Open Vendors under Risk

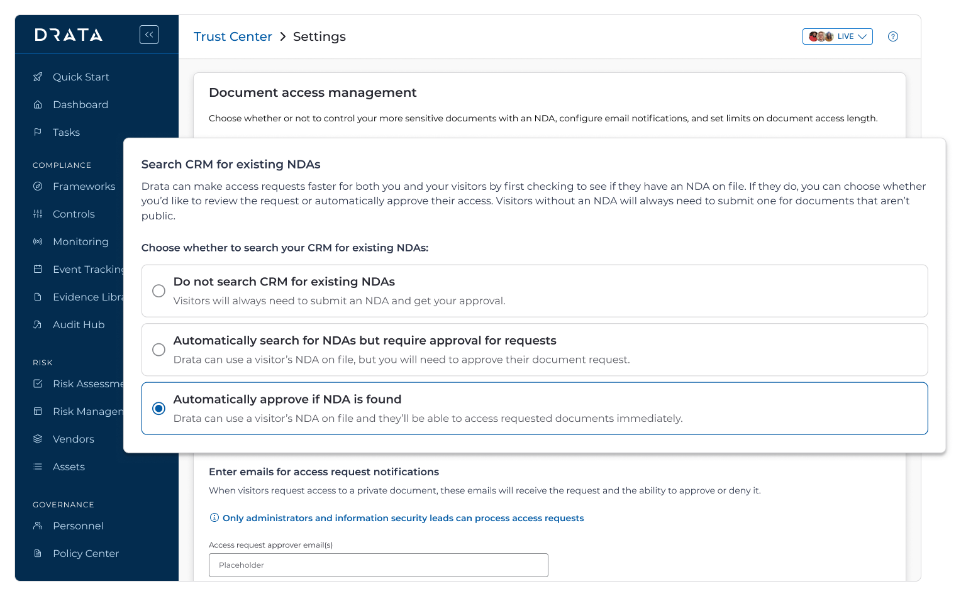pyautogui.click(x=74, y=439)
